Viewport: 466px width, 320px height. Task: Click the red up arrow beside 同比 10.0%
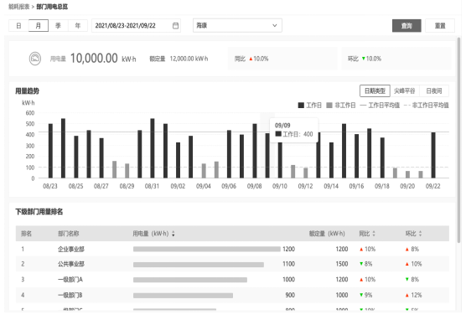[x=251, y=59]
